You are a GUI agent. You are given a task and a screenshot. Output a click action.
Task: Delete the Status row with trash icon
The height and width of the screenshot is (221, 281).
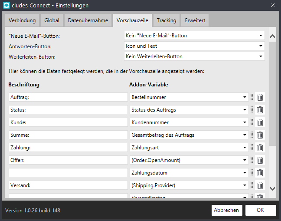(260, 110)
